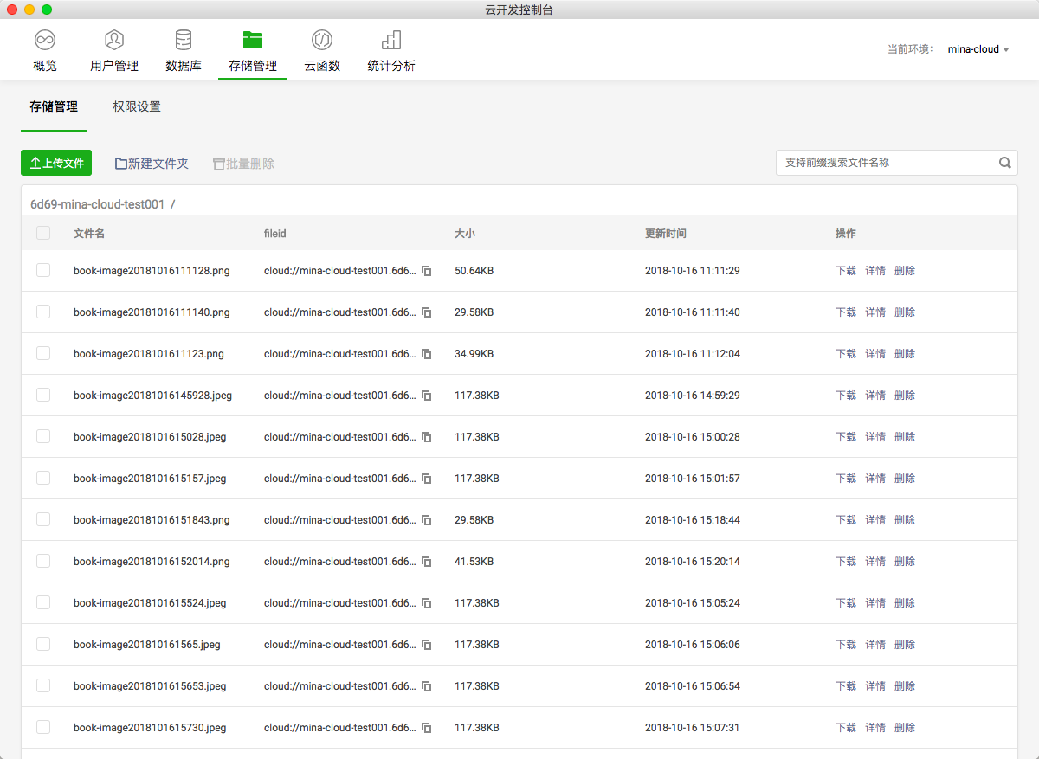Click the search magnifier icon
The width and height of the screenshot is (1039, 759).
tap(1004, 162)
